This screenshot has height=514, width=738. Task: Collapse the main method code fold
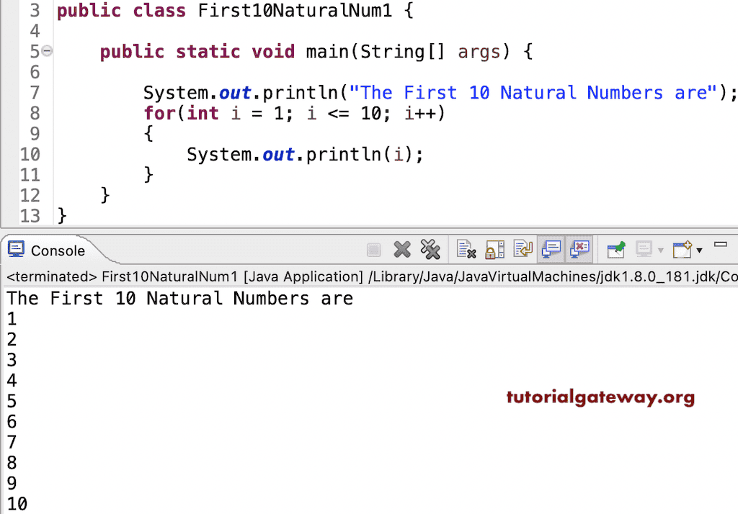click(45, 51)
